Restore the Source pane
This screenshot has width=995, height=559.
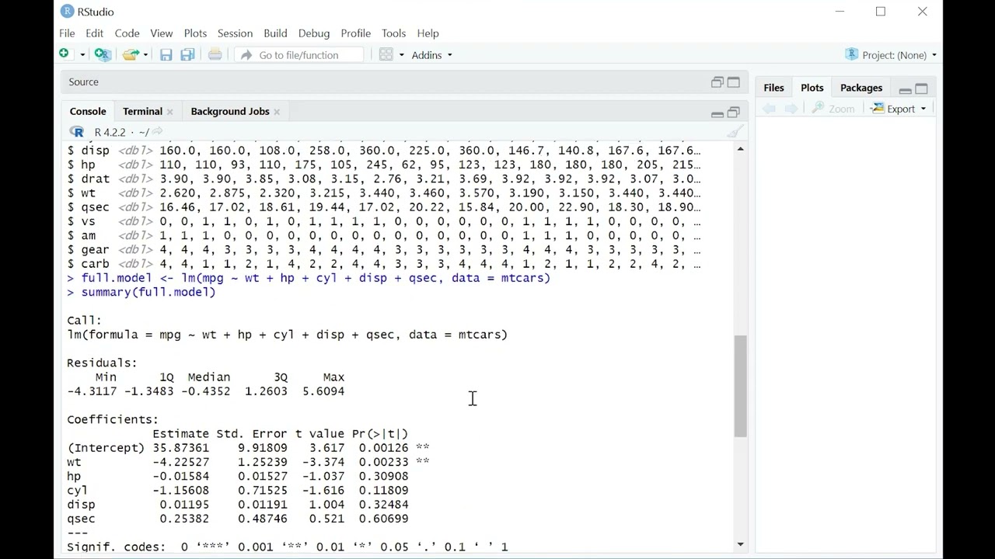click(x=717, y=82)
